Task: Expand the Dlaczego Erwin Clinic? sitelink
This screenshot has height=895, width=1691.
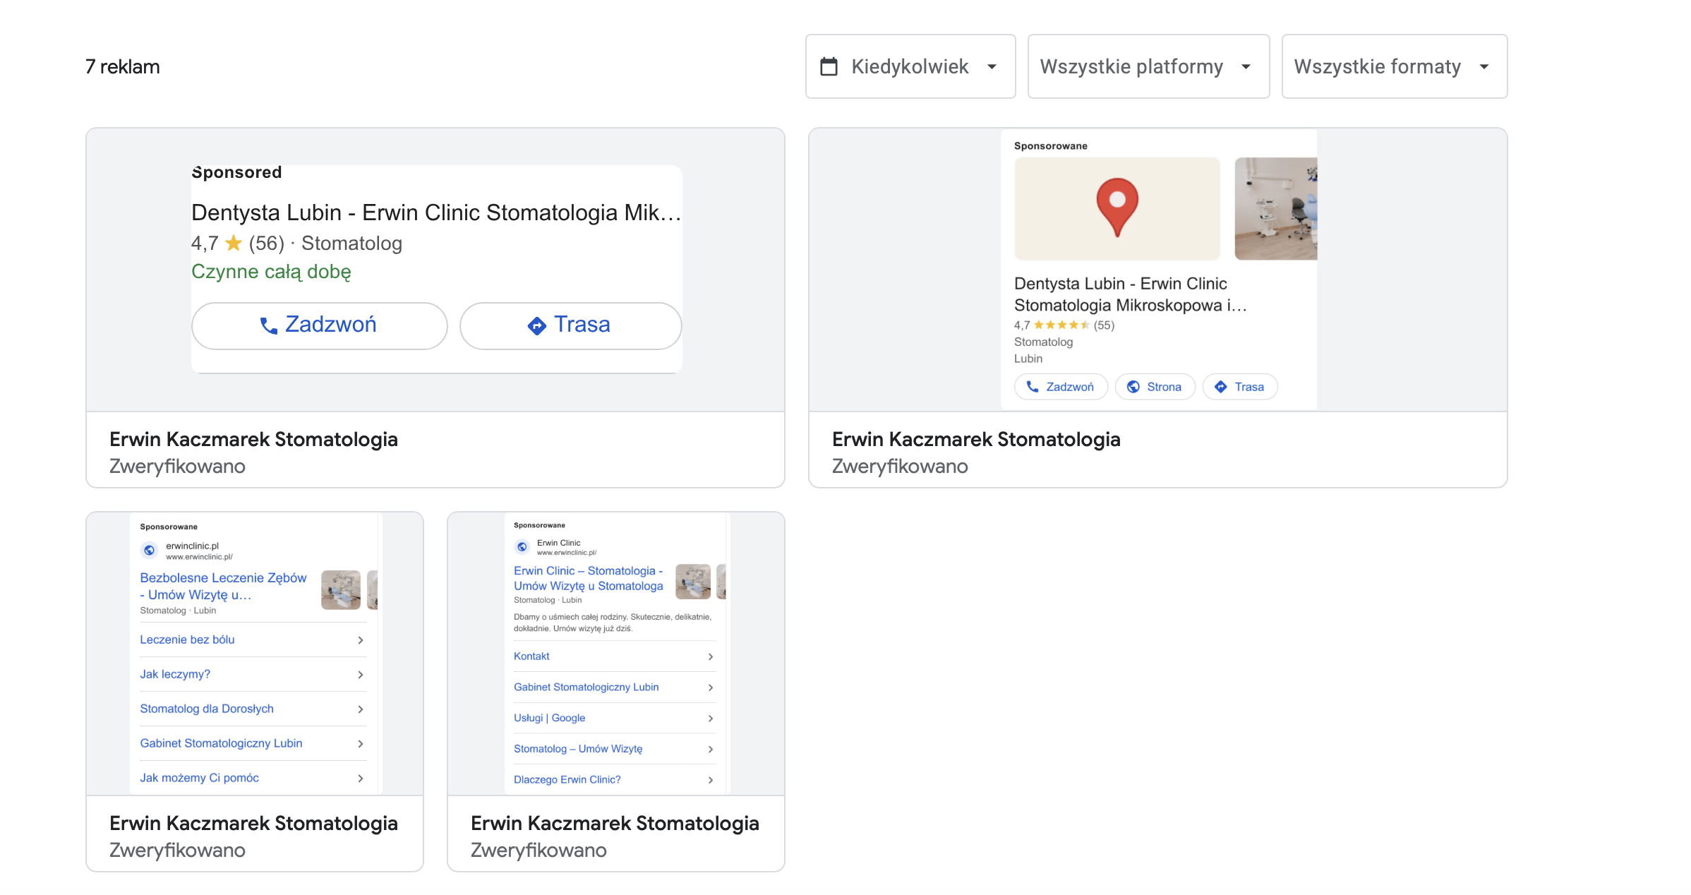Action: pyautogui.click(x=710, y=779)
